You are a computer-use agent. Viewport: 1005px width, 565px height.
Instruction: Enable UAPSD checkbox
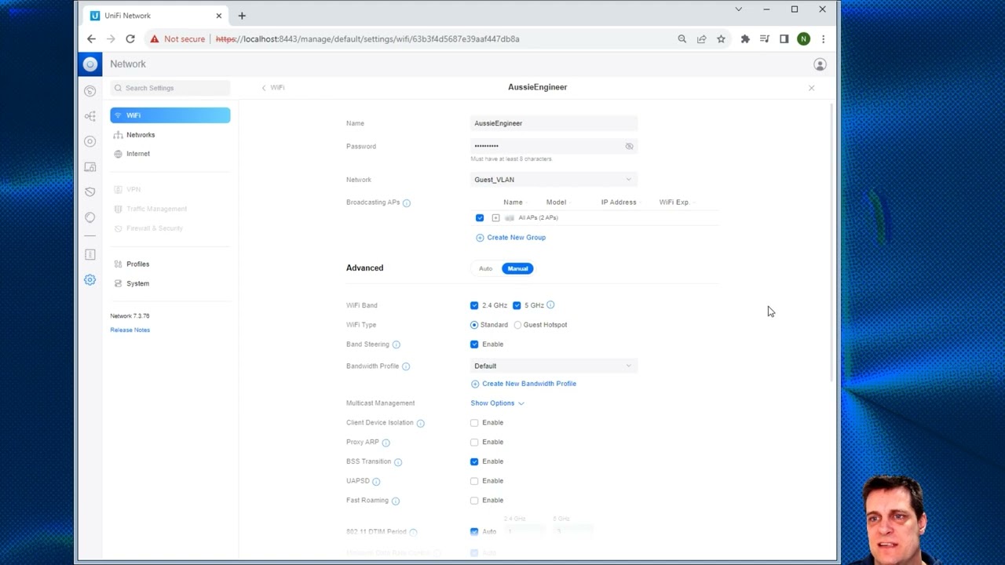click(x=474, y=481)
